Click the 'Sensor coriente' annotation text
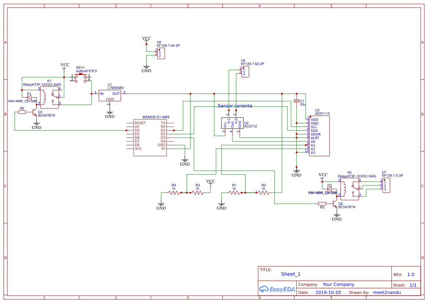The height and width of the screenshot is (303, 428). 235,106
